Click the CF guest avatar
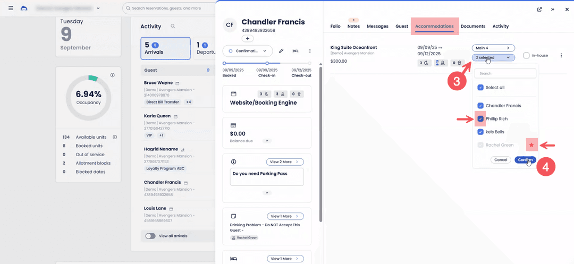This screenshot has width=574, height=264. [230, 25]
